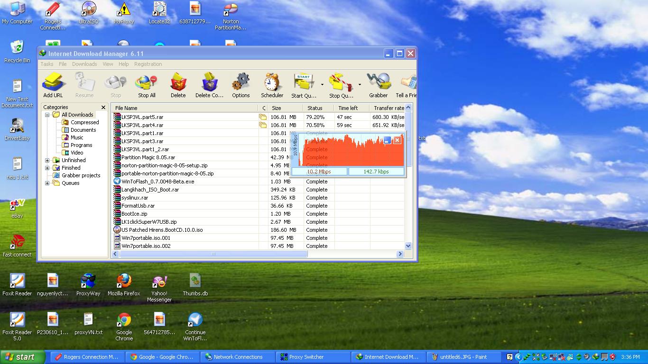Select LKSP3VL.part5.rar download row
The image size is (648, 364).
[259, 117]
